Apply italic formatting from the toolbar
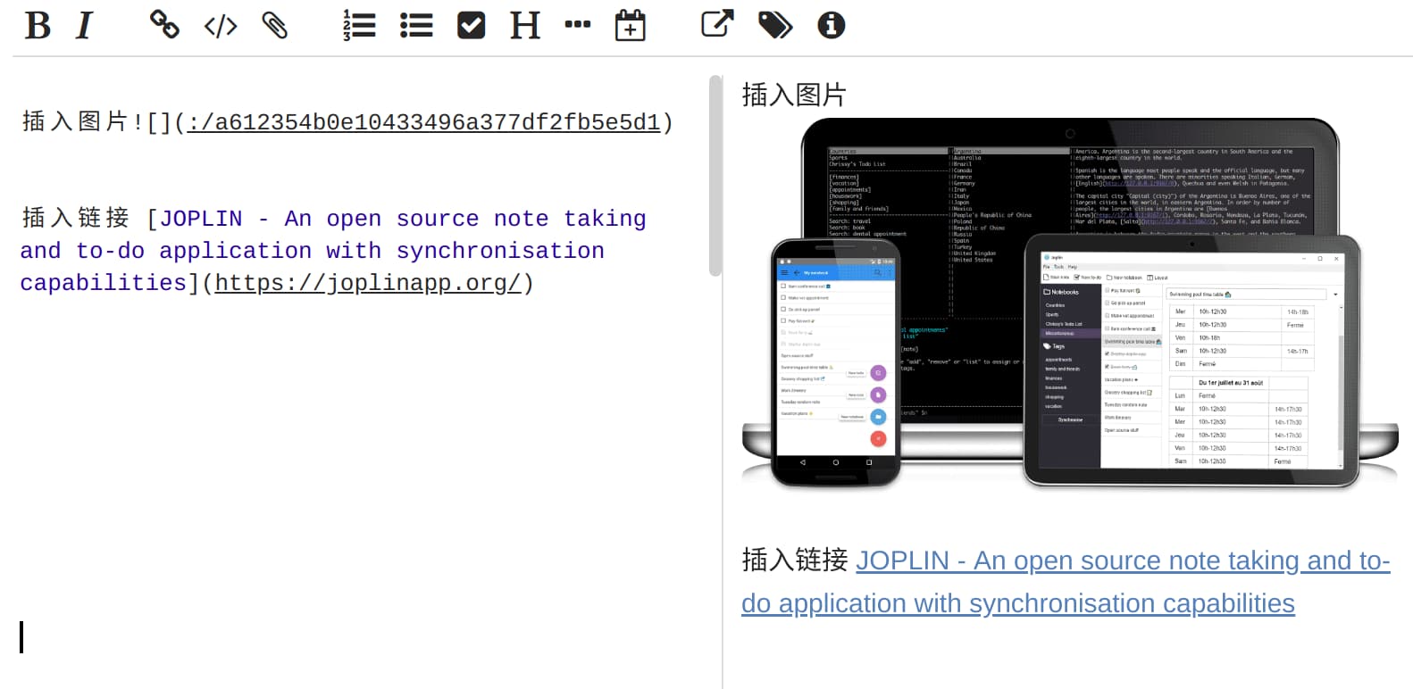Image resolution: width=1413 pixels, height=689 pixels. point(85,26)
